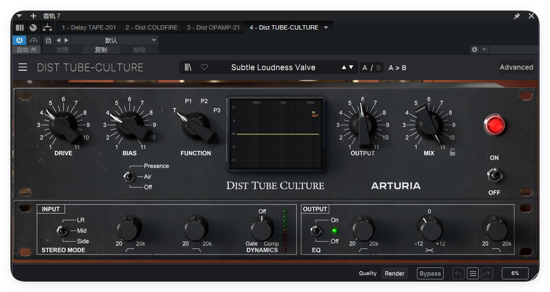550x292 pixels.
Task: Adjust the DRIVE knob
Action: [x=64, y=125]
